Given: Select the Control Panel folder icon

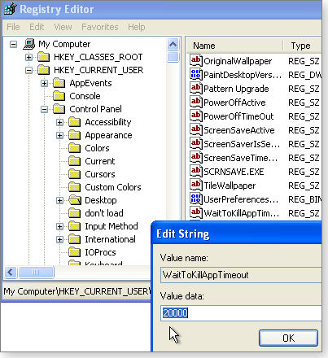Looking at the screenshot, I should [x=59, y=109].
